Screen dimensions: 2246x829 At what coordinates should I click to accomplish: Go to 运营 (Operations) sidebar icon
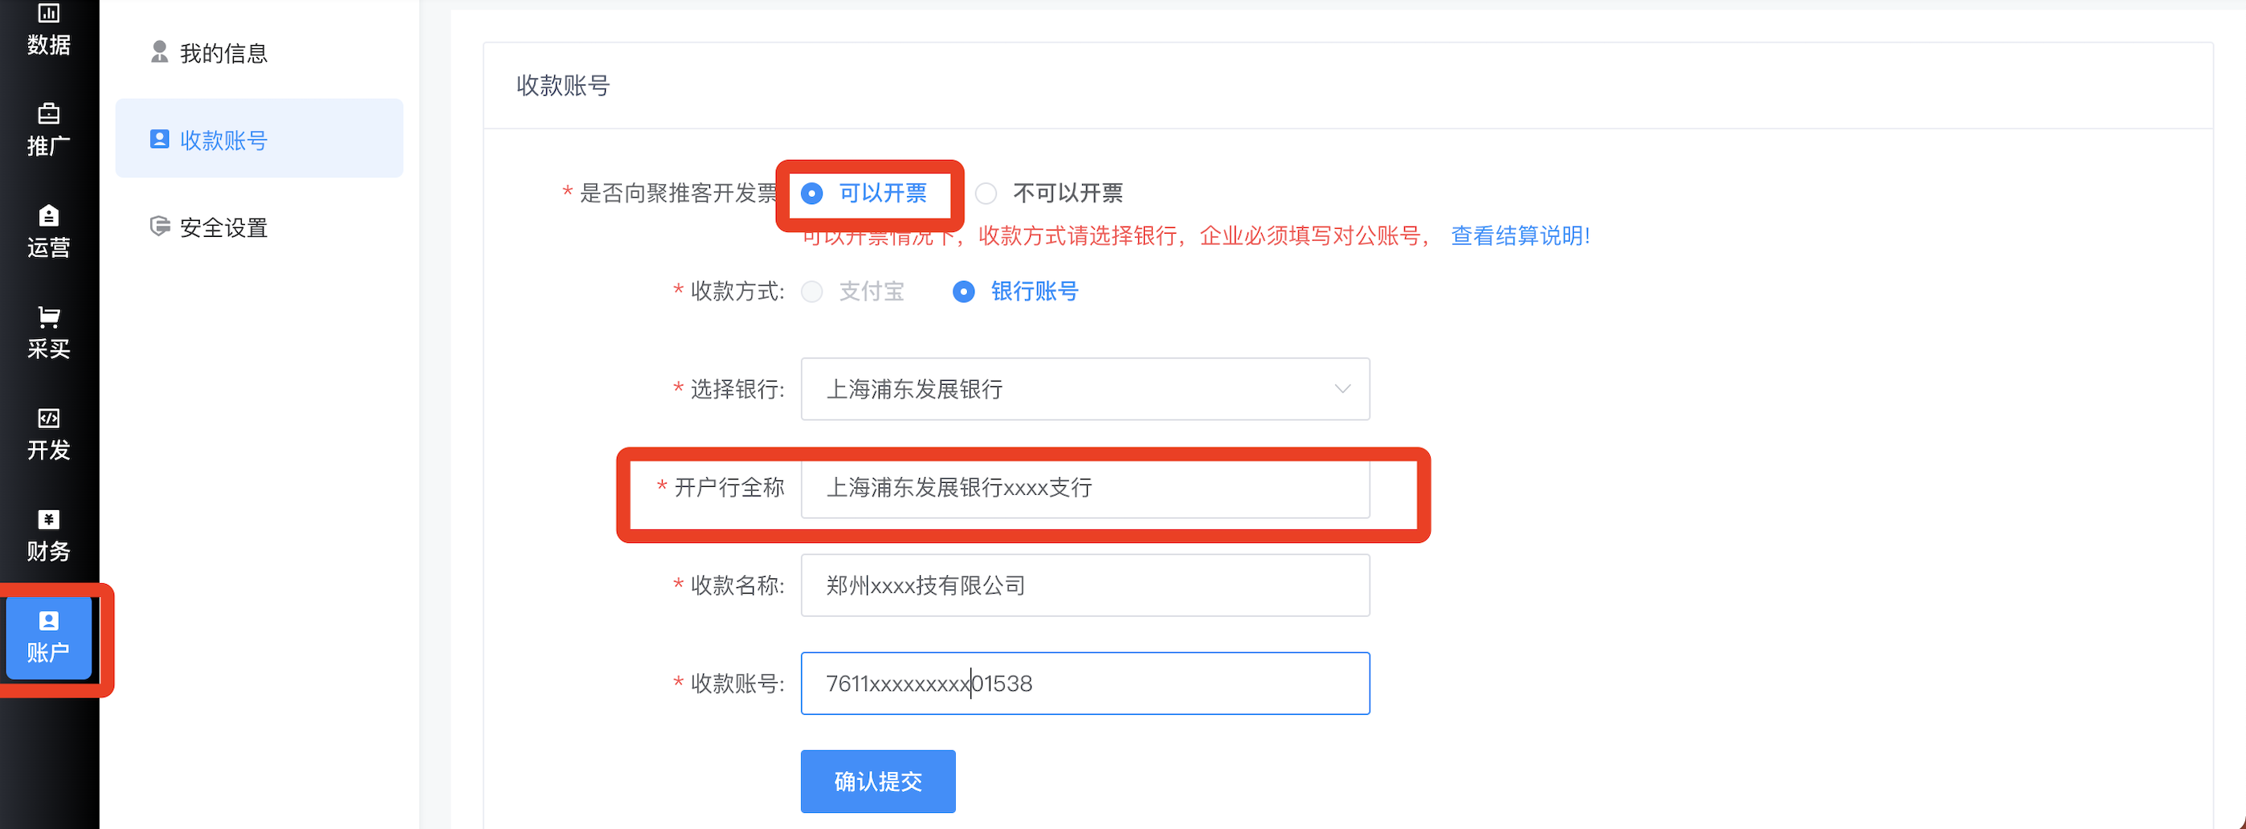coord(49,215)
